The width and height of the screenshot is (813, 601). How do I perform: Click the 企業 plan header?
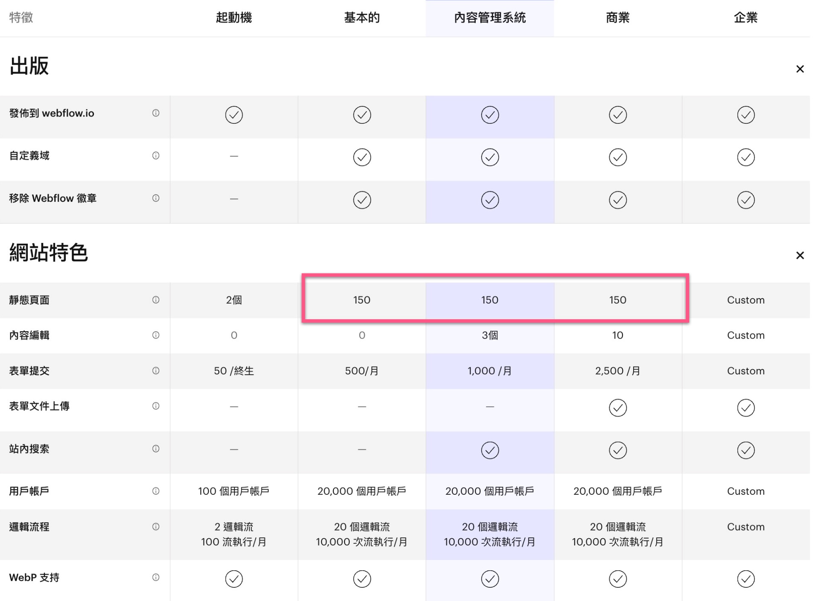[x=746, y=18]
